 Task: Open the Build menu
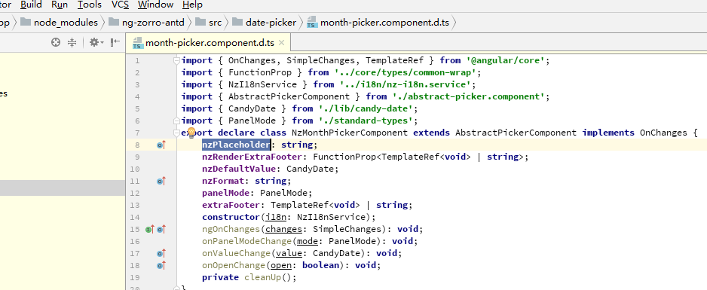31,5
